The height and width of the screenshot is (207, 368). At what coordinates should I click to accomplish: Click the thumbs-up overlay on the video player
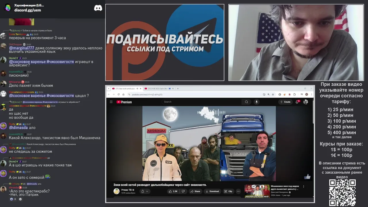click(308, 177)
